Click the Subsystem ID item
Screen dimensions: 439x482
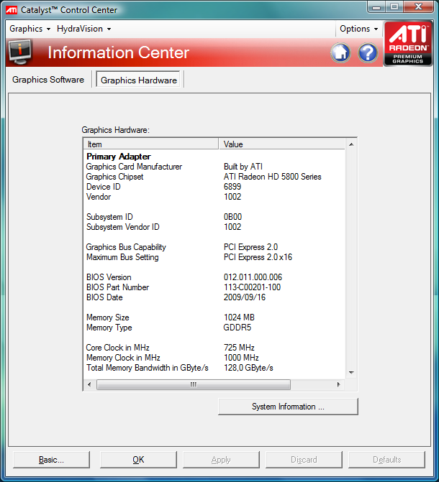pos(109,217)
